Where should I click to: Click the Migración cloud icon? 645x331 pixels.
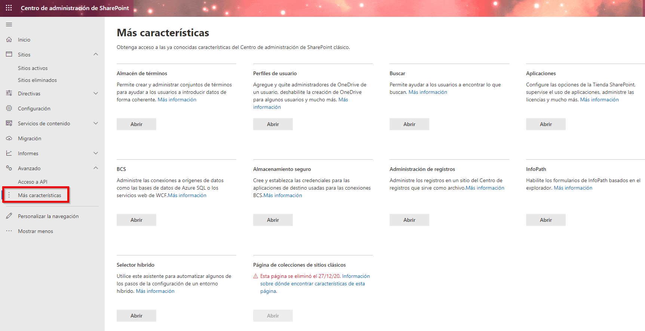pyautogui.click(x=9, y=138)
